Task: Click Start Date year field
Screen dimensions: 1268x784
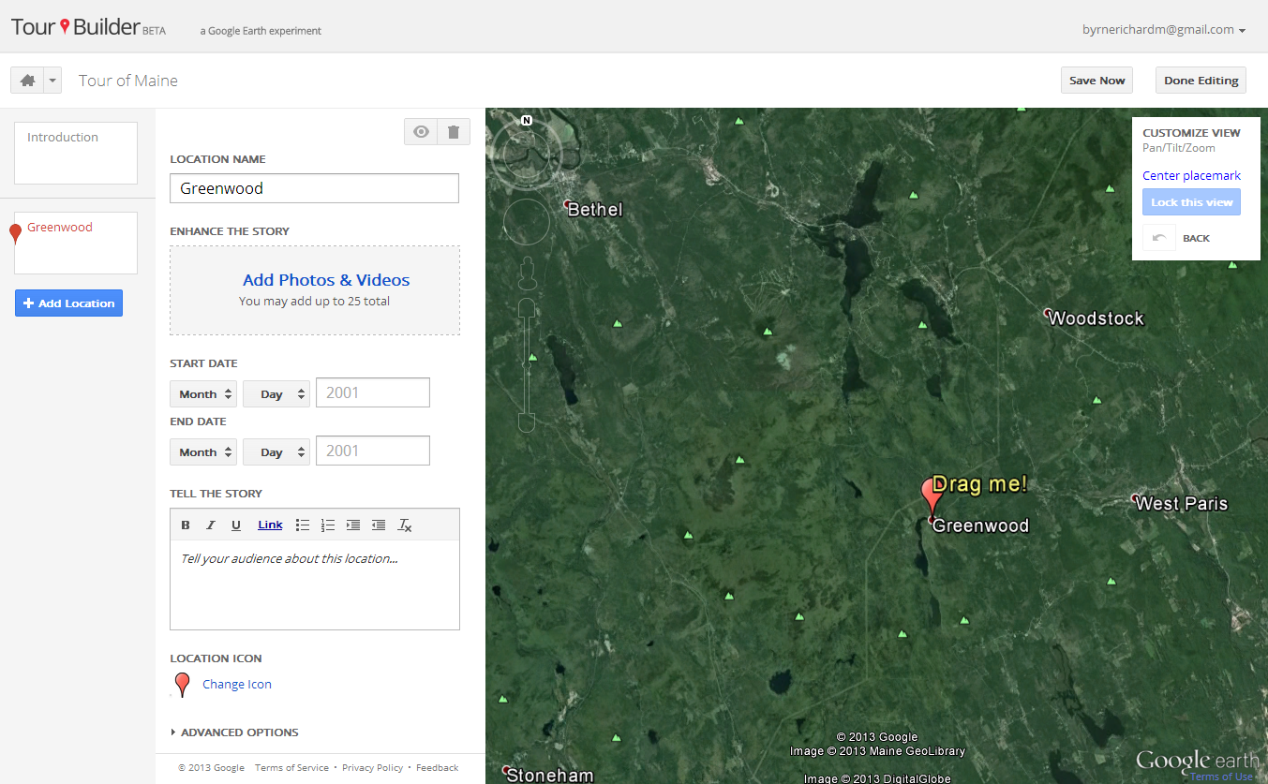Action: 373,392
